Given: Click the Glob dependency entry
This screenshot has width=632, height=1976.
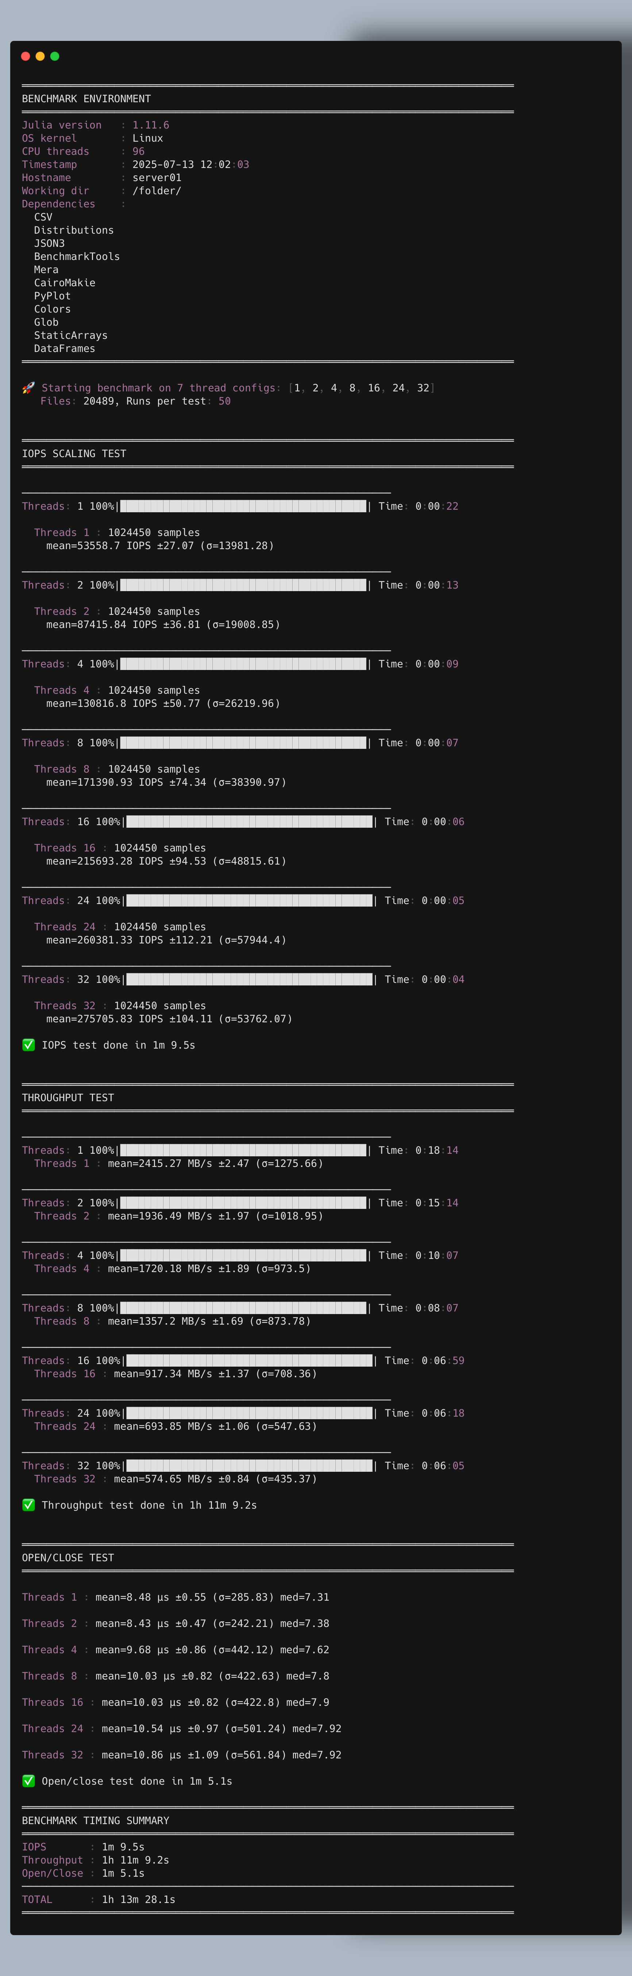Looking at the screenshot, I should point(46,322).
